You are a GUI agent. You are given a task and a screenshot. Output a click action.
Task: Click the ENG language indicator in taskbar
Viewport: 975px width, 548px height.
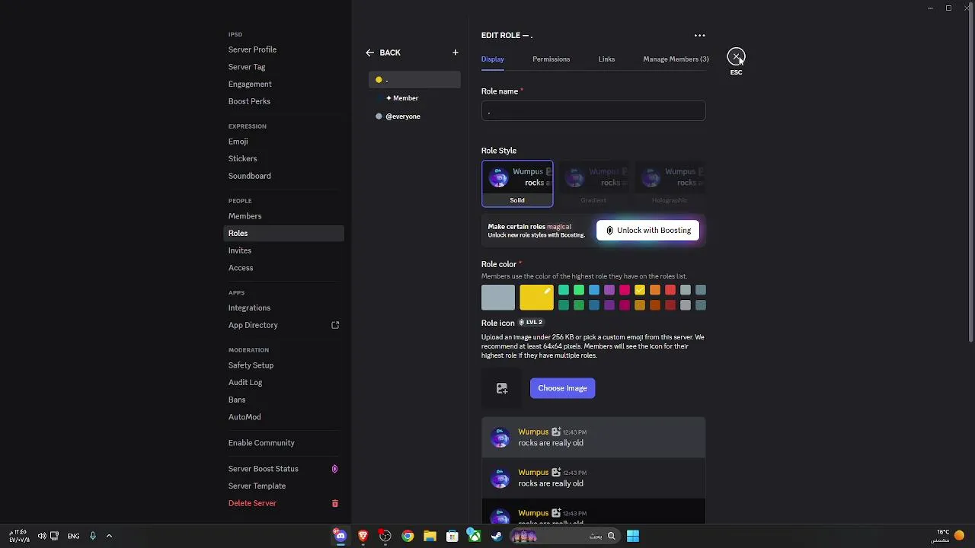point(73,536)
